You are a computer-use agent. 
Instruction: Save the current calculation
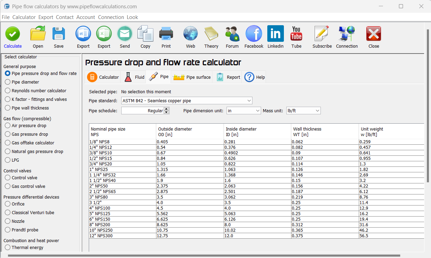click(58, 37)
